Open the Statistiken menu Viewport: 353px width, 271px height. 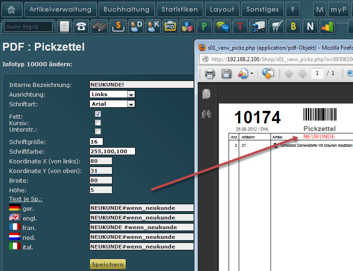180,10
